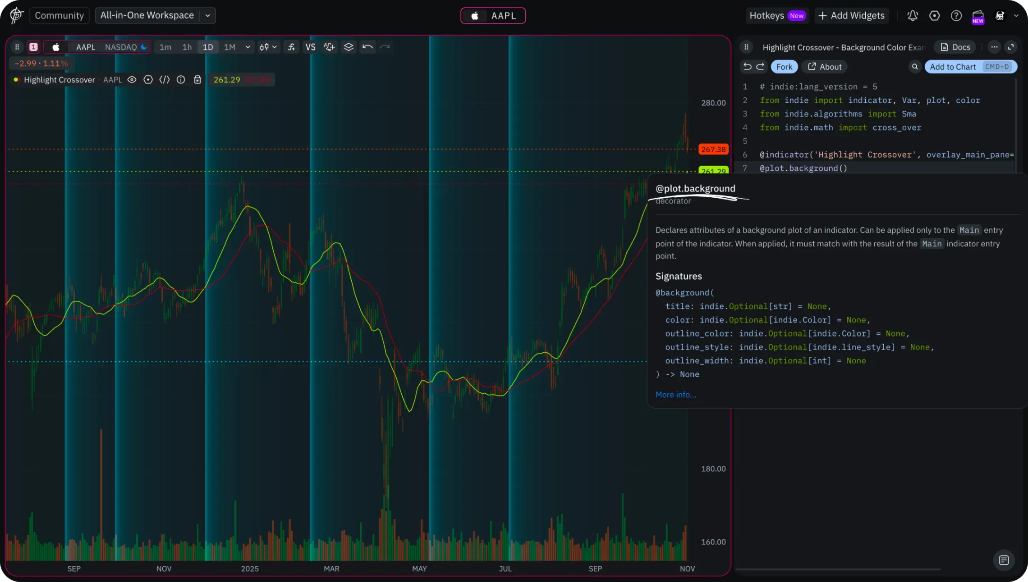This screenshot has height=582, width=1028.
Task: Open the Community menu
Action: (59, 15)
